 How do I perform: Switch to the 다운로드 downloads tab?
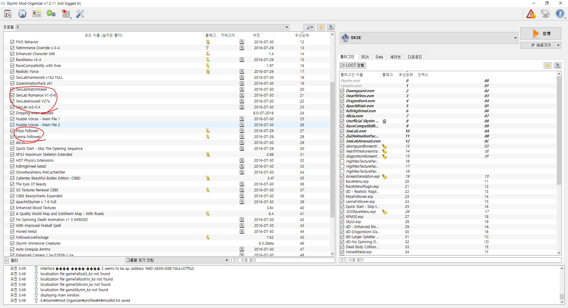coord(415,57)
